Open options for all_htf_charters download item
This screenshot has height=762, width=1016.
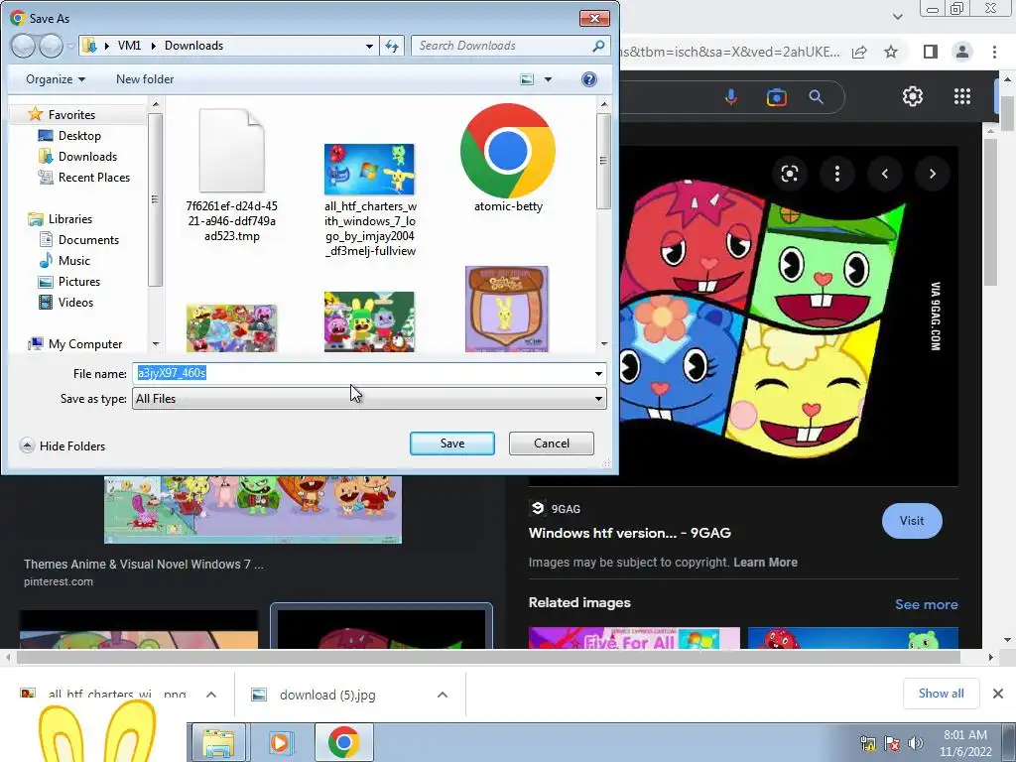click(x=211, y=695)
